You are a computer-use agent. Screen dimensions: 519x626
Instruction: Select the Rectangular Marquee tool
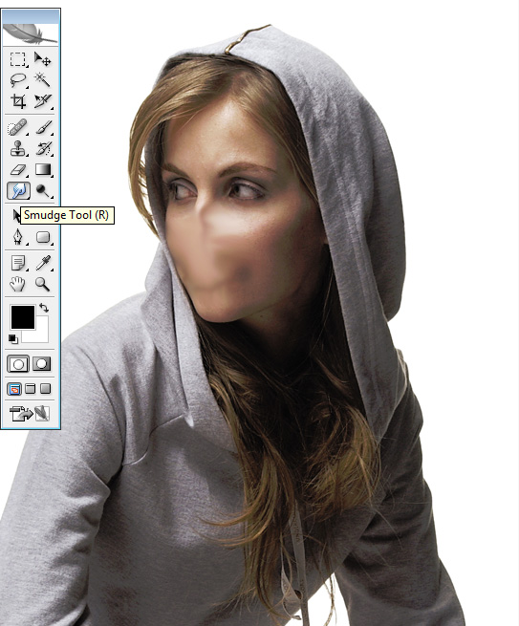[18, 60]
